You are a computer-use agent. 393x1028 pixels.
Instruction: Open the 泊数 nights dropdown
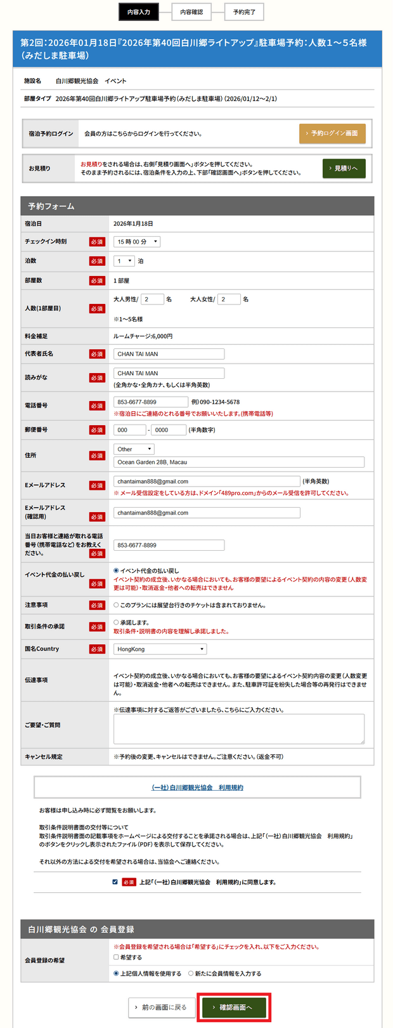[x=124, y=261]
